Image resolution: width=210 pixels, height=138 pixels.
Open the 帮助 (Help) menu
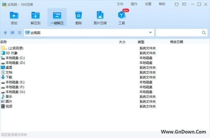pyautogui.click(x=162, y=4)
